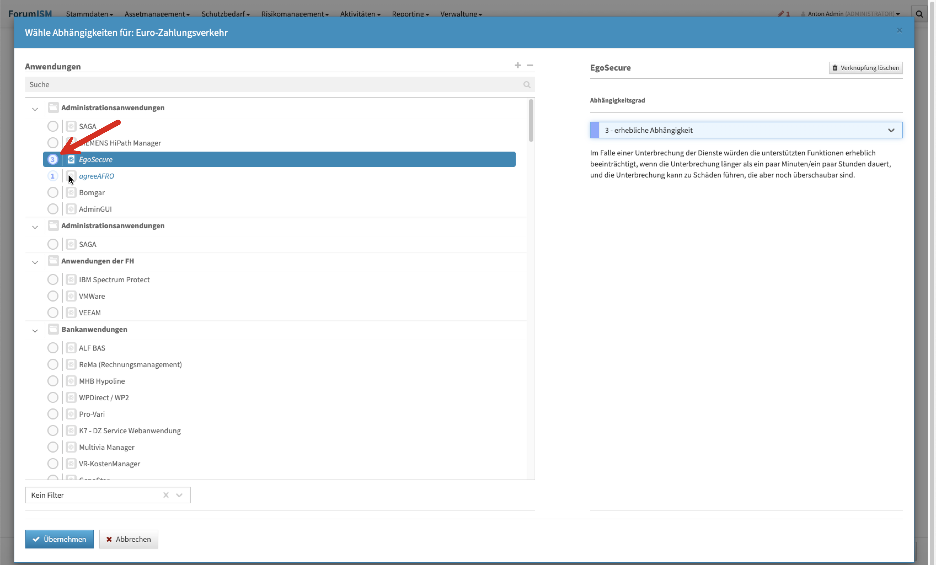Image resolution: width=936 pixels, height=565 pixels.
Task: Toggle the dependency circle for ALF BAS
Action: 53,348
